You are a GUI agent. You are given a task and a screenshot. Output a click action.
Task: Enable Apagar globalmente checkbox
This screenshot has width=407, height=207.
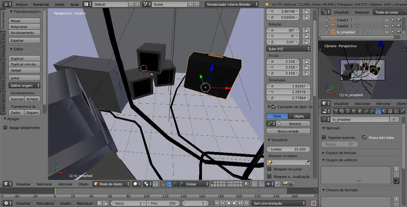coord(5,128)
